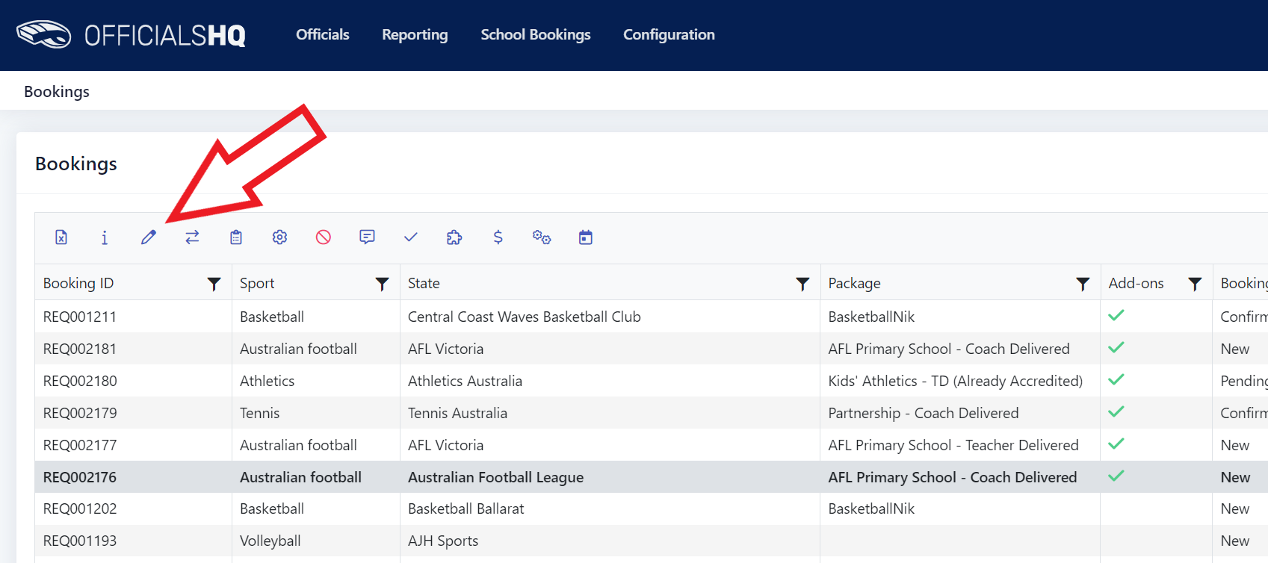Open the Configuration menu
1268x563 pixels.
pos(669,34)
